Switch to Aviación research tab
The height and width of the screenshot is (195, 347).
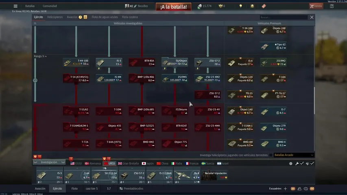click(72, 17)
